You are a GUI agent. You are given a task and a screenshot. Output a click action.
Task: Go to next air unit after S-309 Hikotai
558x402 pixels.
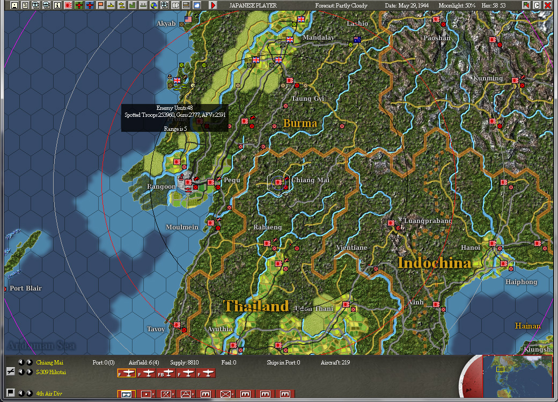(30, 372)
